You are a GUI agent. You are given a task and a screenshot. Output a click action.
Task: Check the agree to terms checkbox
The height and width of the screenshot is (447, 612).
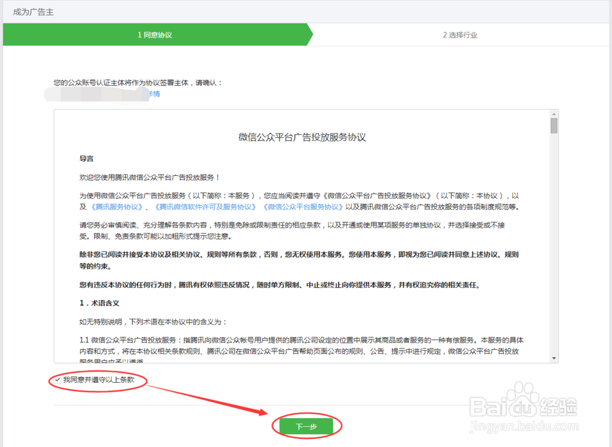[58, 380]
